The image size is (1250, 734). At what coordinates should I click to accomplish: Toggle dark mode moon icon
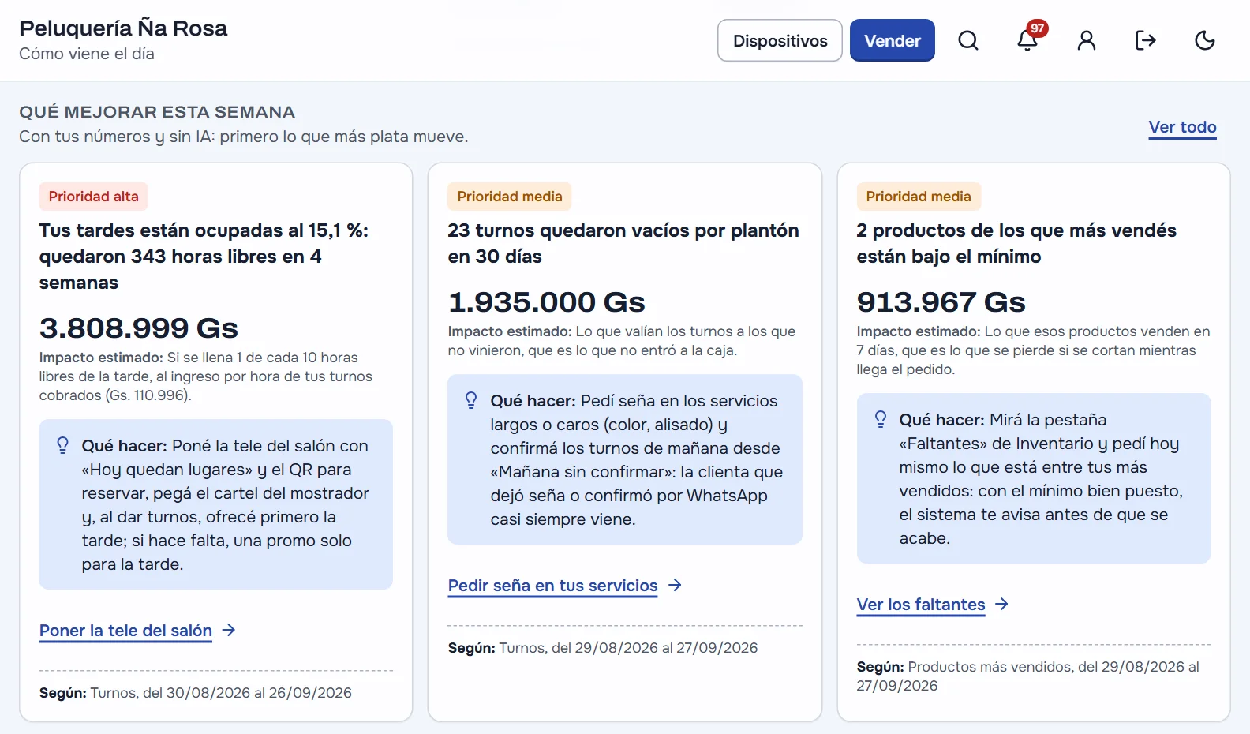1205,40
